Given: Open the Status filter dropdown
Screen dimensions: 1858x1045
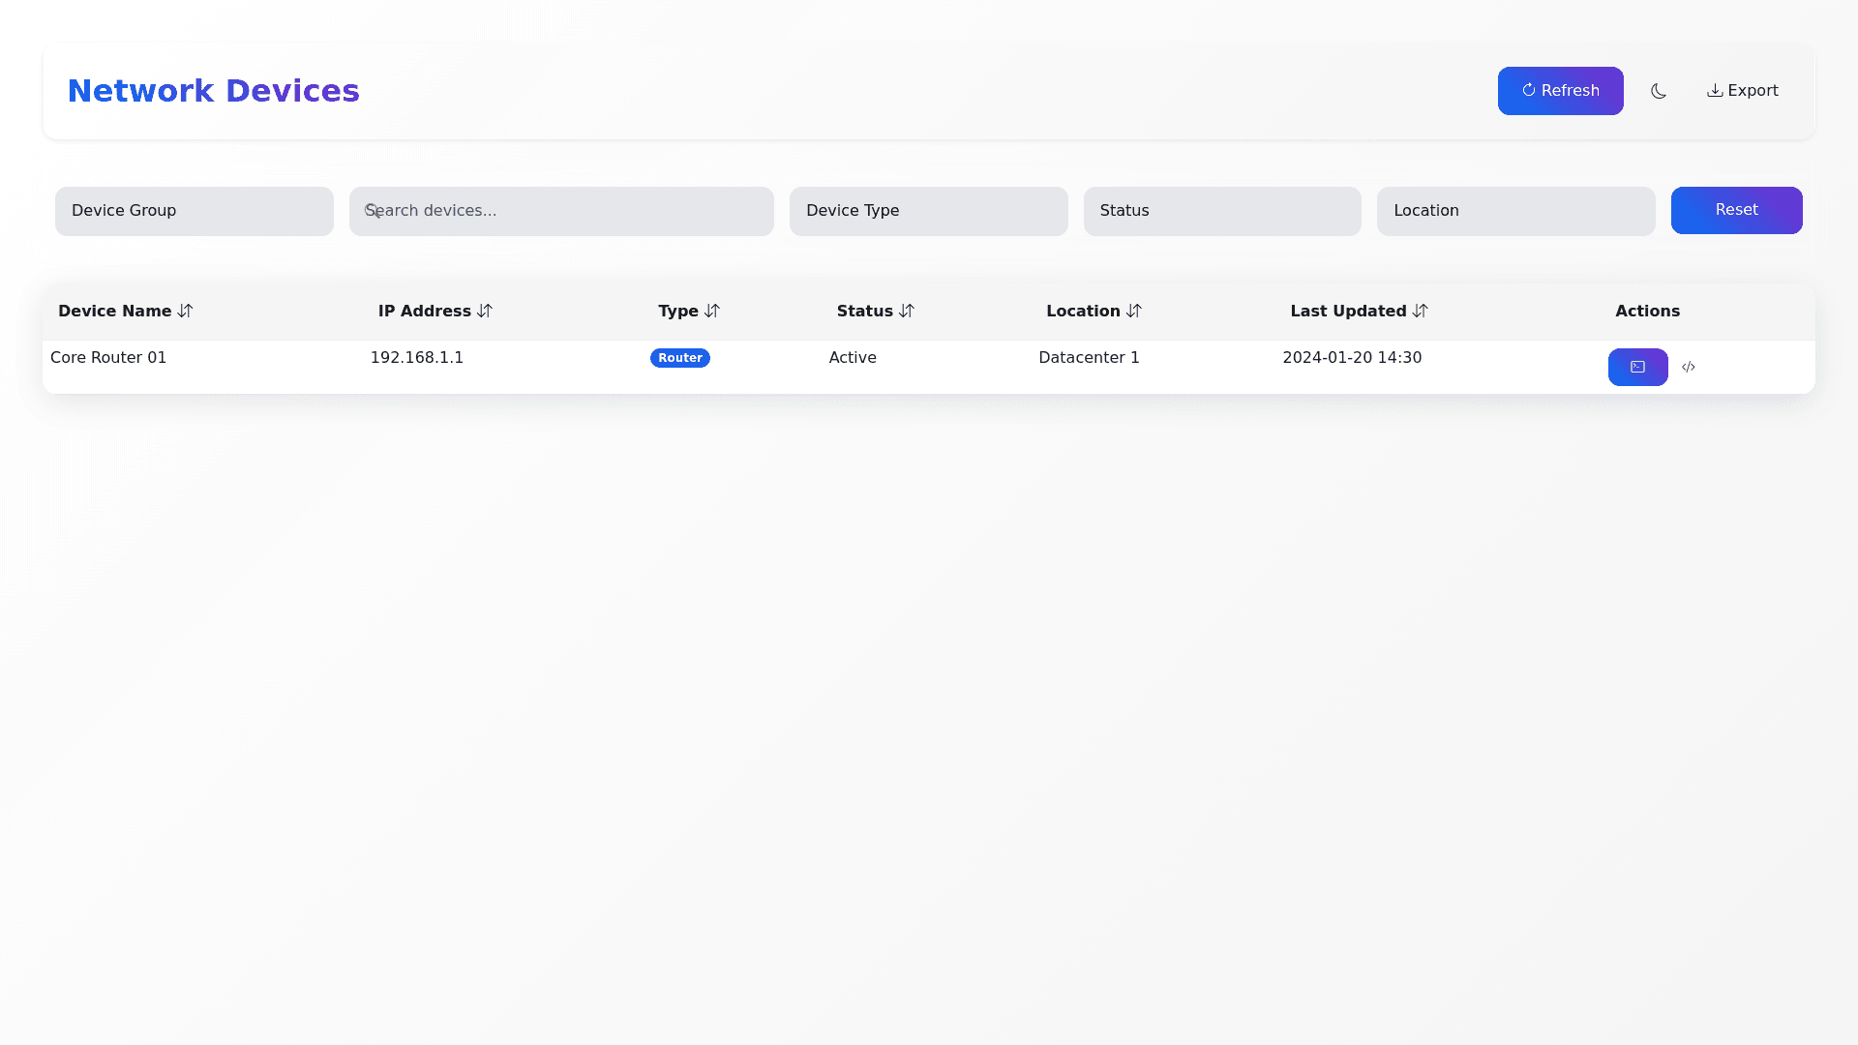Looking at the screenshot, I should pyautogui.click(x=1221, y=211).
